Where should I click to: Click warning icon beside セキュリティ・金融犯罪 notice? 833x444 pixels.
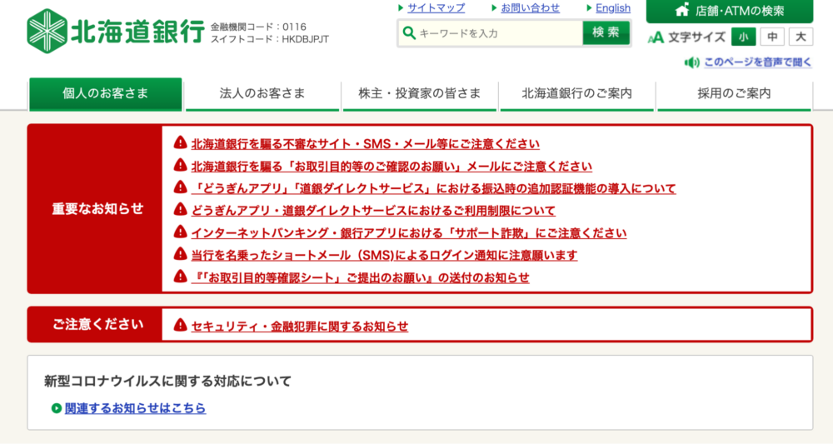coord(180,325)
